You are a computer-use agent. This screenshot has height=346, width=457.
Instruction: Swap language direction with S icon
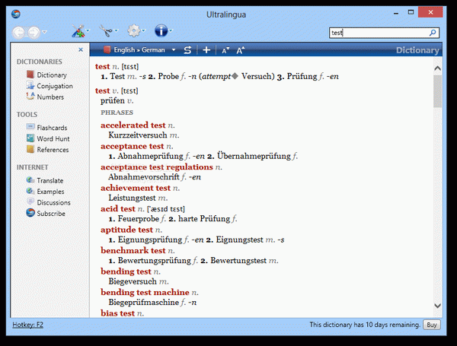coord(187,50)
